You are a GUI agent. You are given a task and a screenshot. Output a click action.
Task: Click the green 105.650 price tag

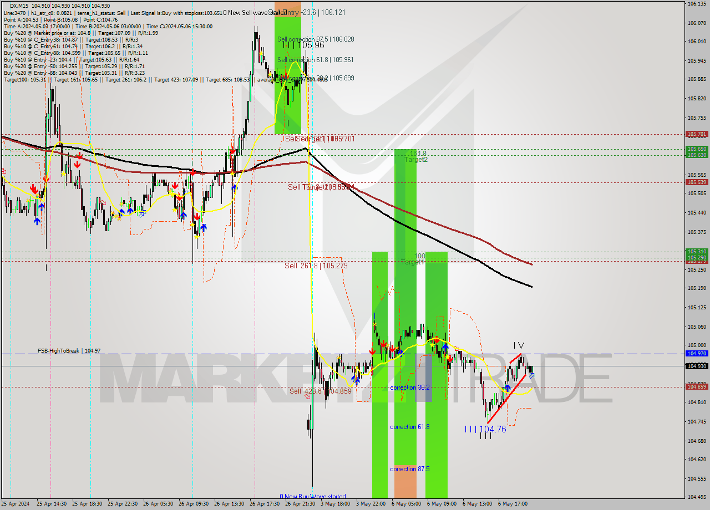tap(697, 149)
